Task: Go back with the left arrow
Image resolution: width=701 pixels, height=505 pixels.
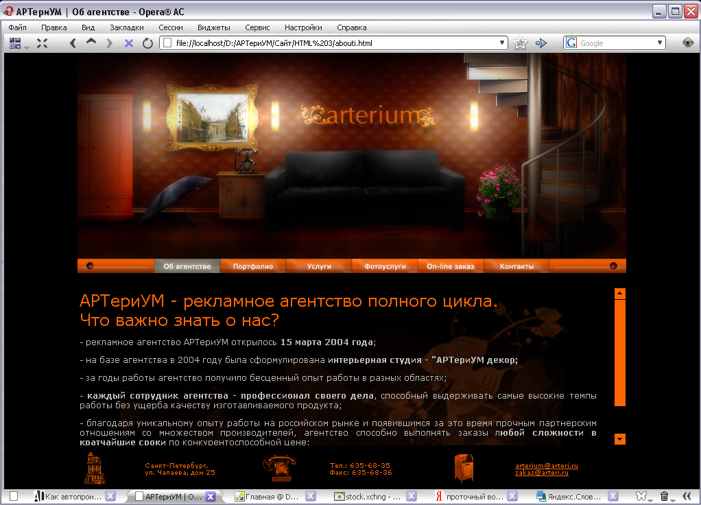Action: pos(73,43)
